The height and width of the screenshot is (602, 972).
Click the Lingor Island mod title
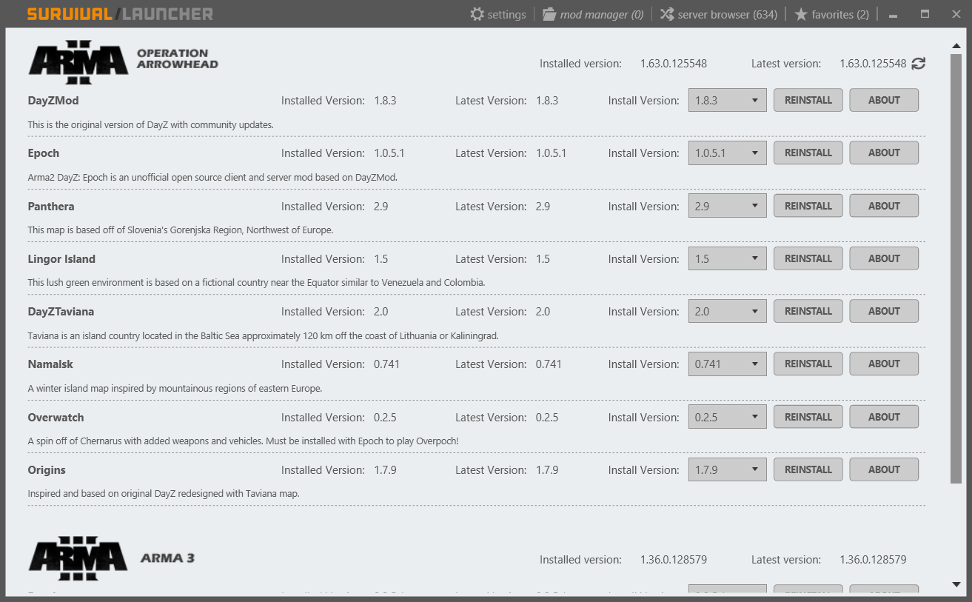point(61,259)
